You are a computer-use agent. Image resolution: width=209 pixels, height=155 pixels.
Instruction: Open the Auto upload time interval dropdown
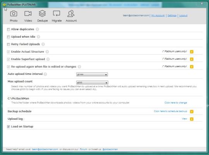pyautogui.click(x=92, y=74)
